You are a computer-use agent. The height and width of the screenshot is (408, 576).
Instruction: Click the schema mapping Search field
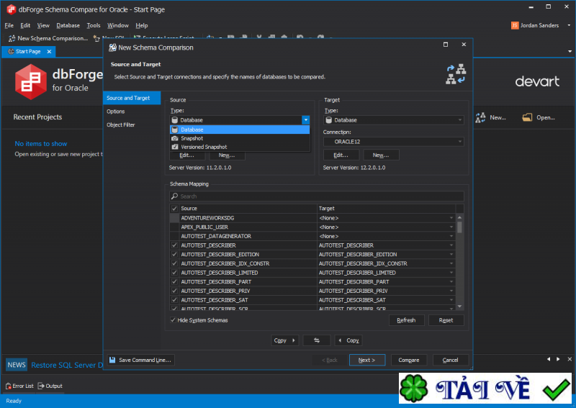[x=317, y=196]
